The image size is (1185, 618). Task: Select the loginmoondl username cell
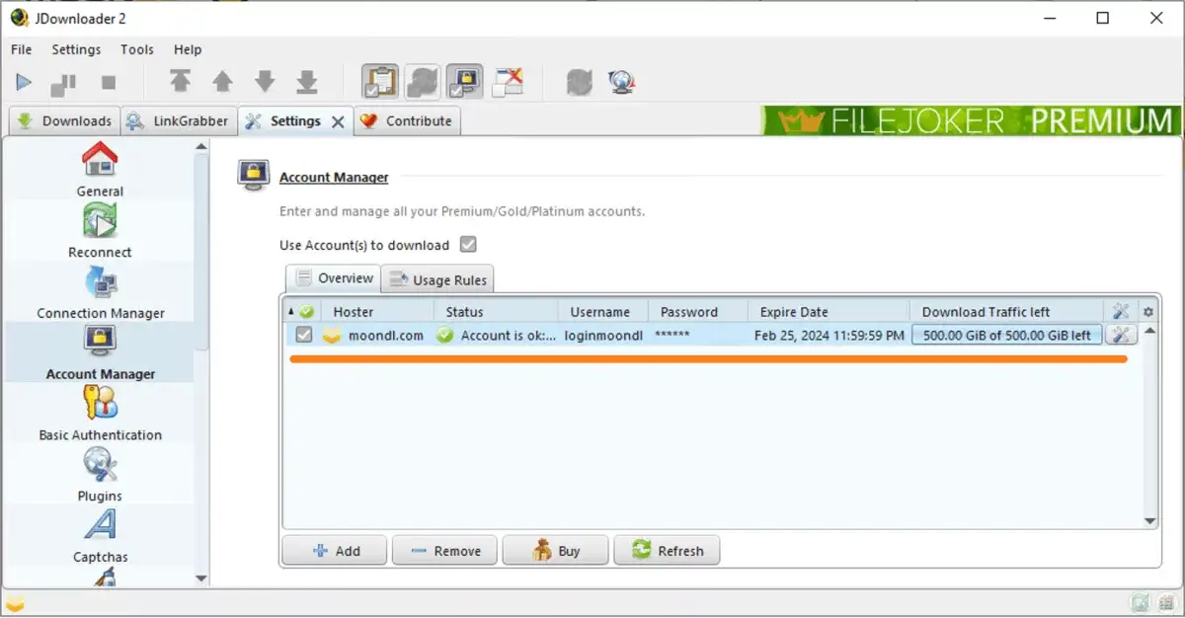coord(603,335)
